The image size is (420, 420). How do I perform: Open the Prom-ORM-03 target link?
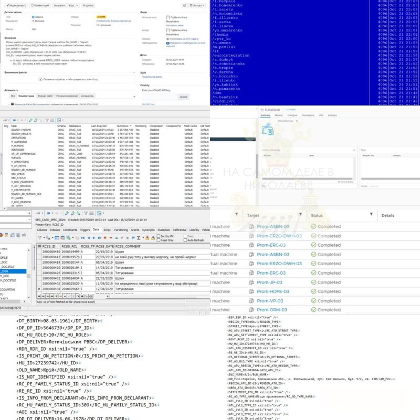point(272,310)
